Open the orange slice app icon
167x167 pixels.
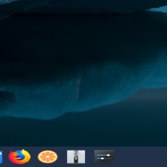click(48, 157)
